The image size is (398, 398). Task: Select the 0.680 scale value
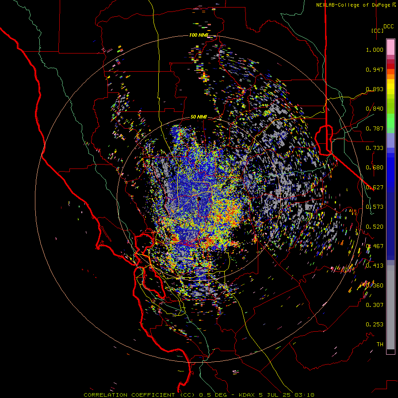pyautogui.click(x=375, y=168)
